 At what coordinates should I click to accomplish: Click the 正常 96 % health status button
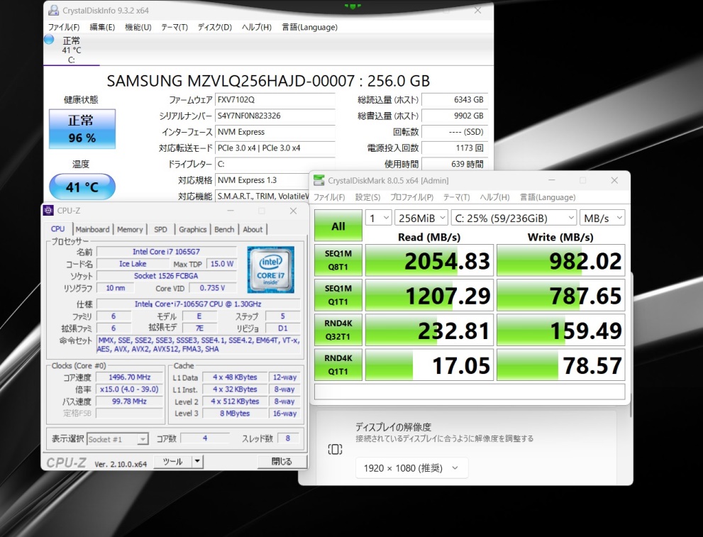82,129
